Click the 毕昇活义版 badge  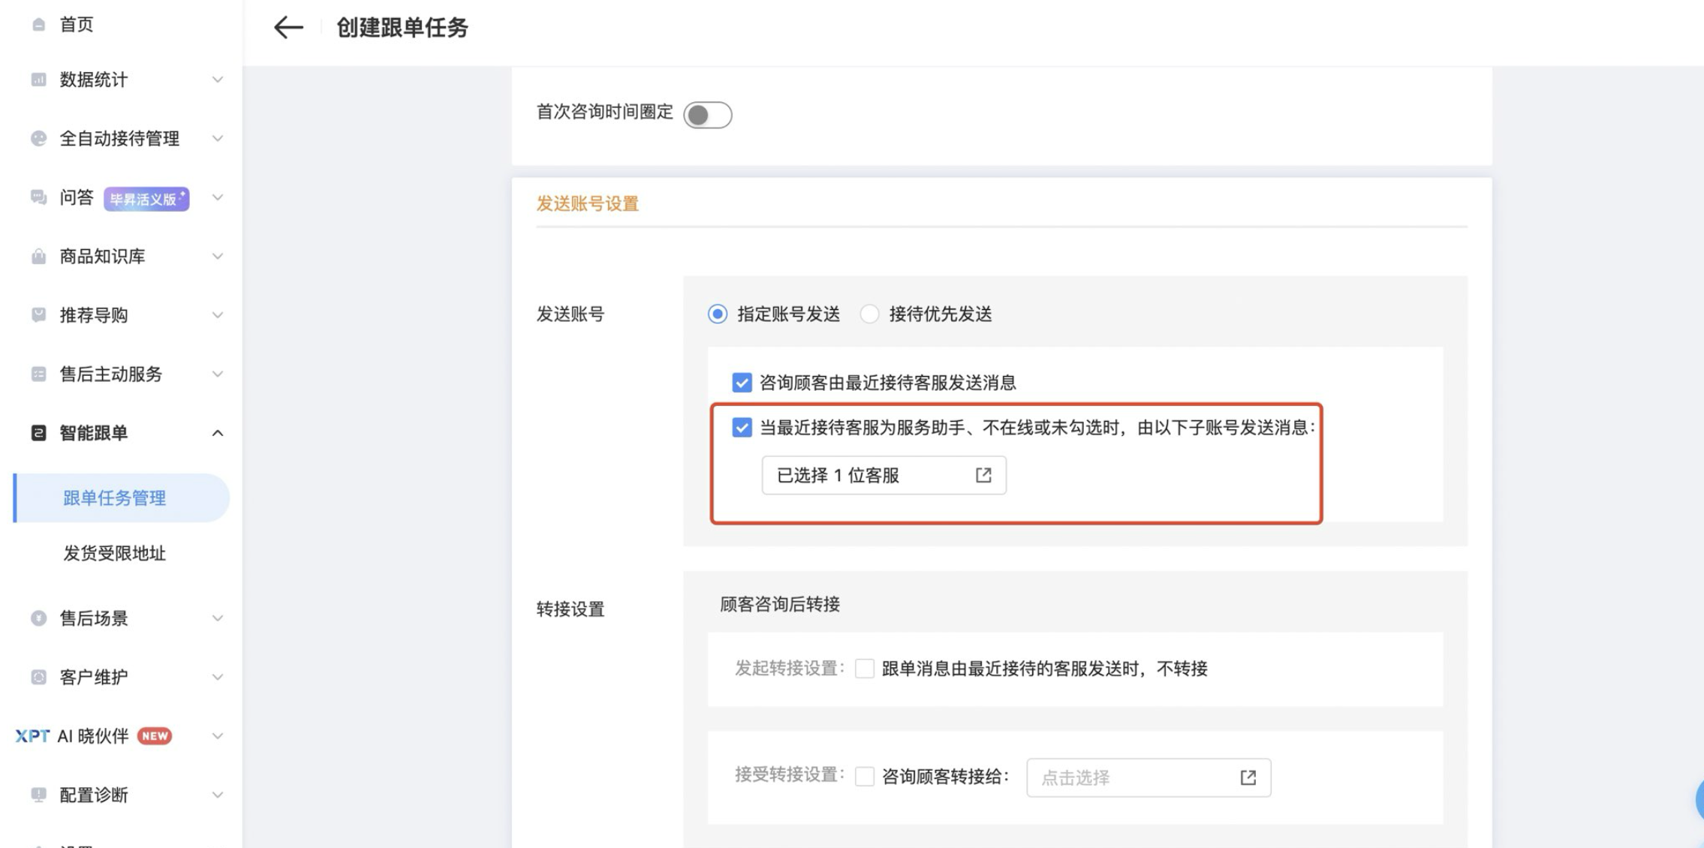coord(146,199)
